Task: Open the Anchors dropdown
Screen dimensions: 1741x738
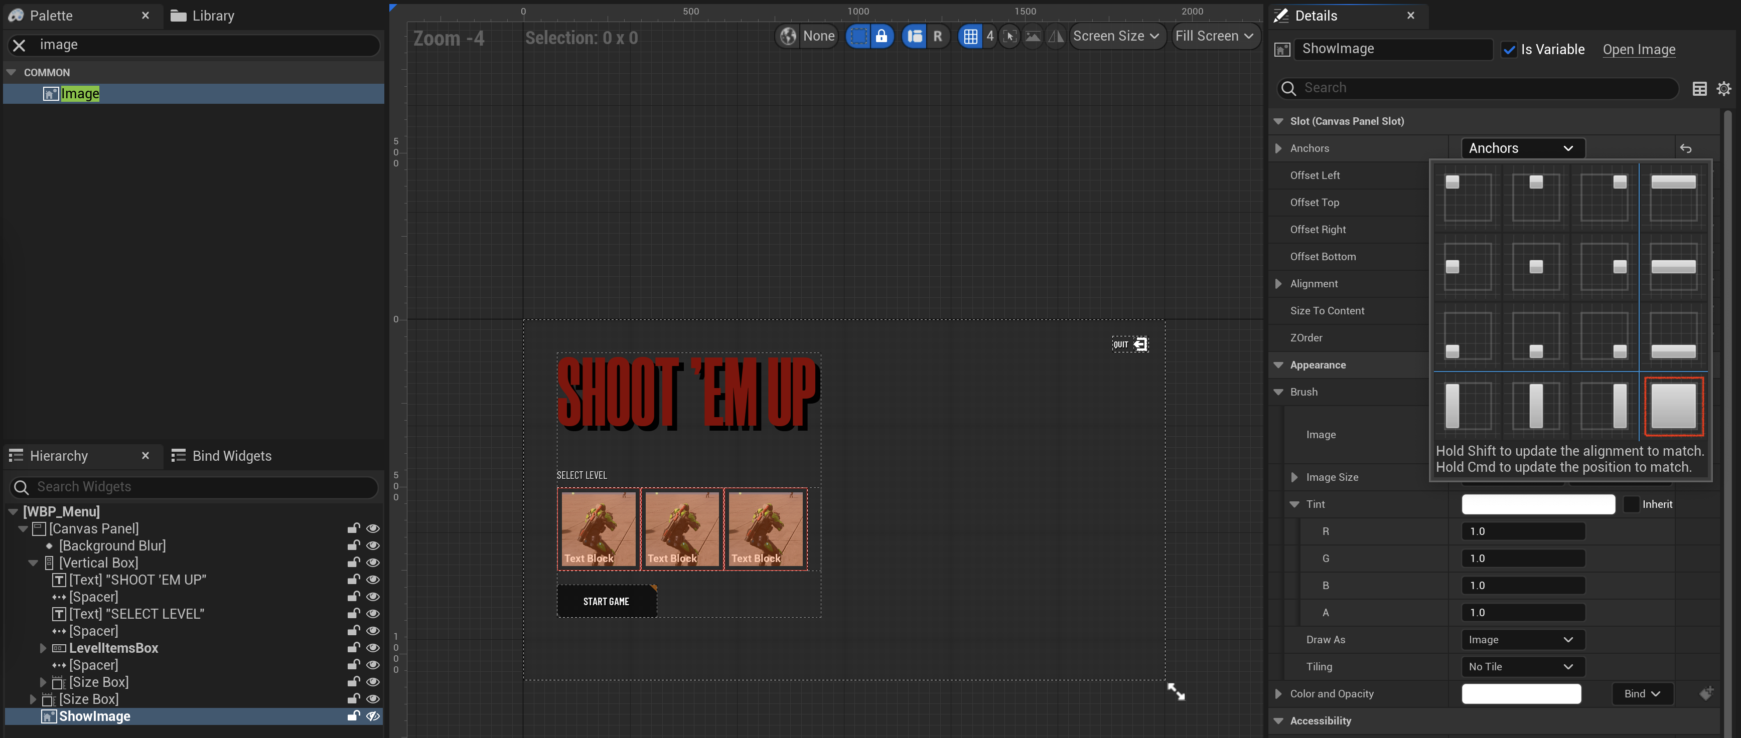Action: (x=1523, y=148)
